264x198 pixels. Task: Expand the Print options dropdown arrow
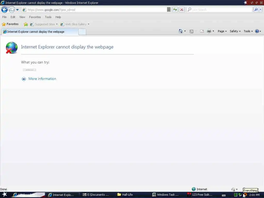(x=213, y=31)
